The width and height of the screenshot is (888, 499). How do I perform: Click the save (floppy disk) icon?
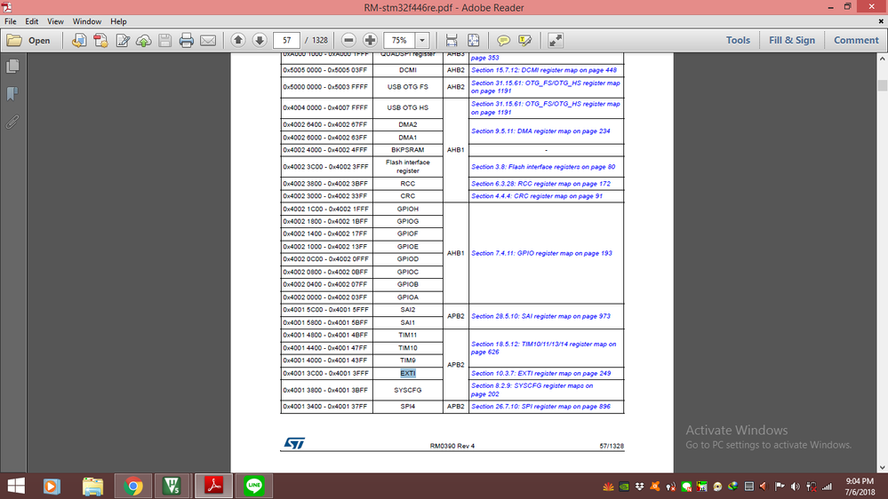click(164, 40)
